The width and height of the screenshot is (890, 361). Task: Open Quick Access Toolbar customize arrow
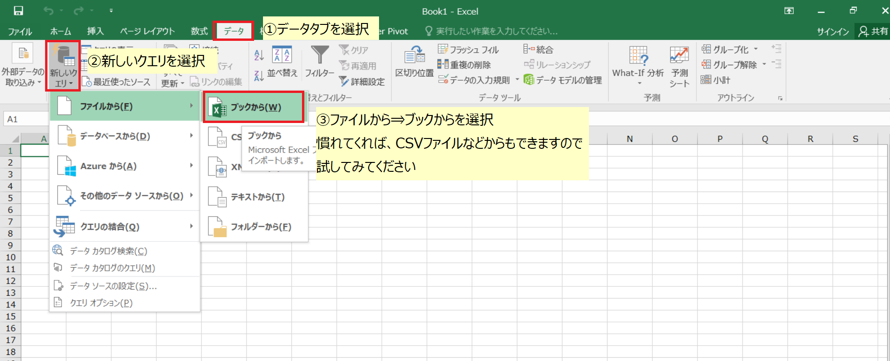pos(111,11)
